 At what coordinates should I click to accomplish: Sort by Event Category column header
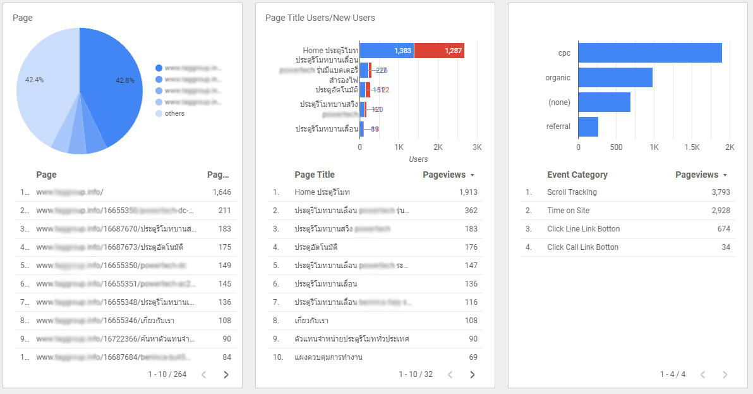point(577,175)
